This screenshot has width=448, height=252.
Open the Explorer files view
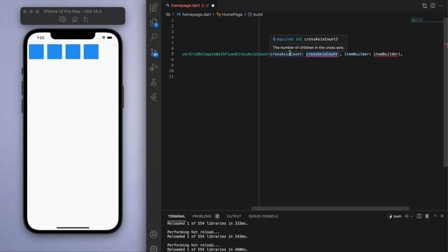154,22
